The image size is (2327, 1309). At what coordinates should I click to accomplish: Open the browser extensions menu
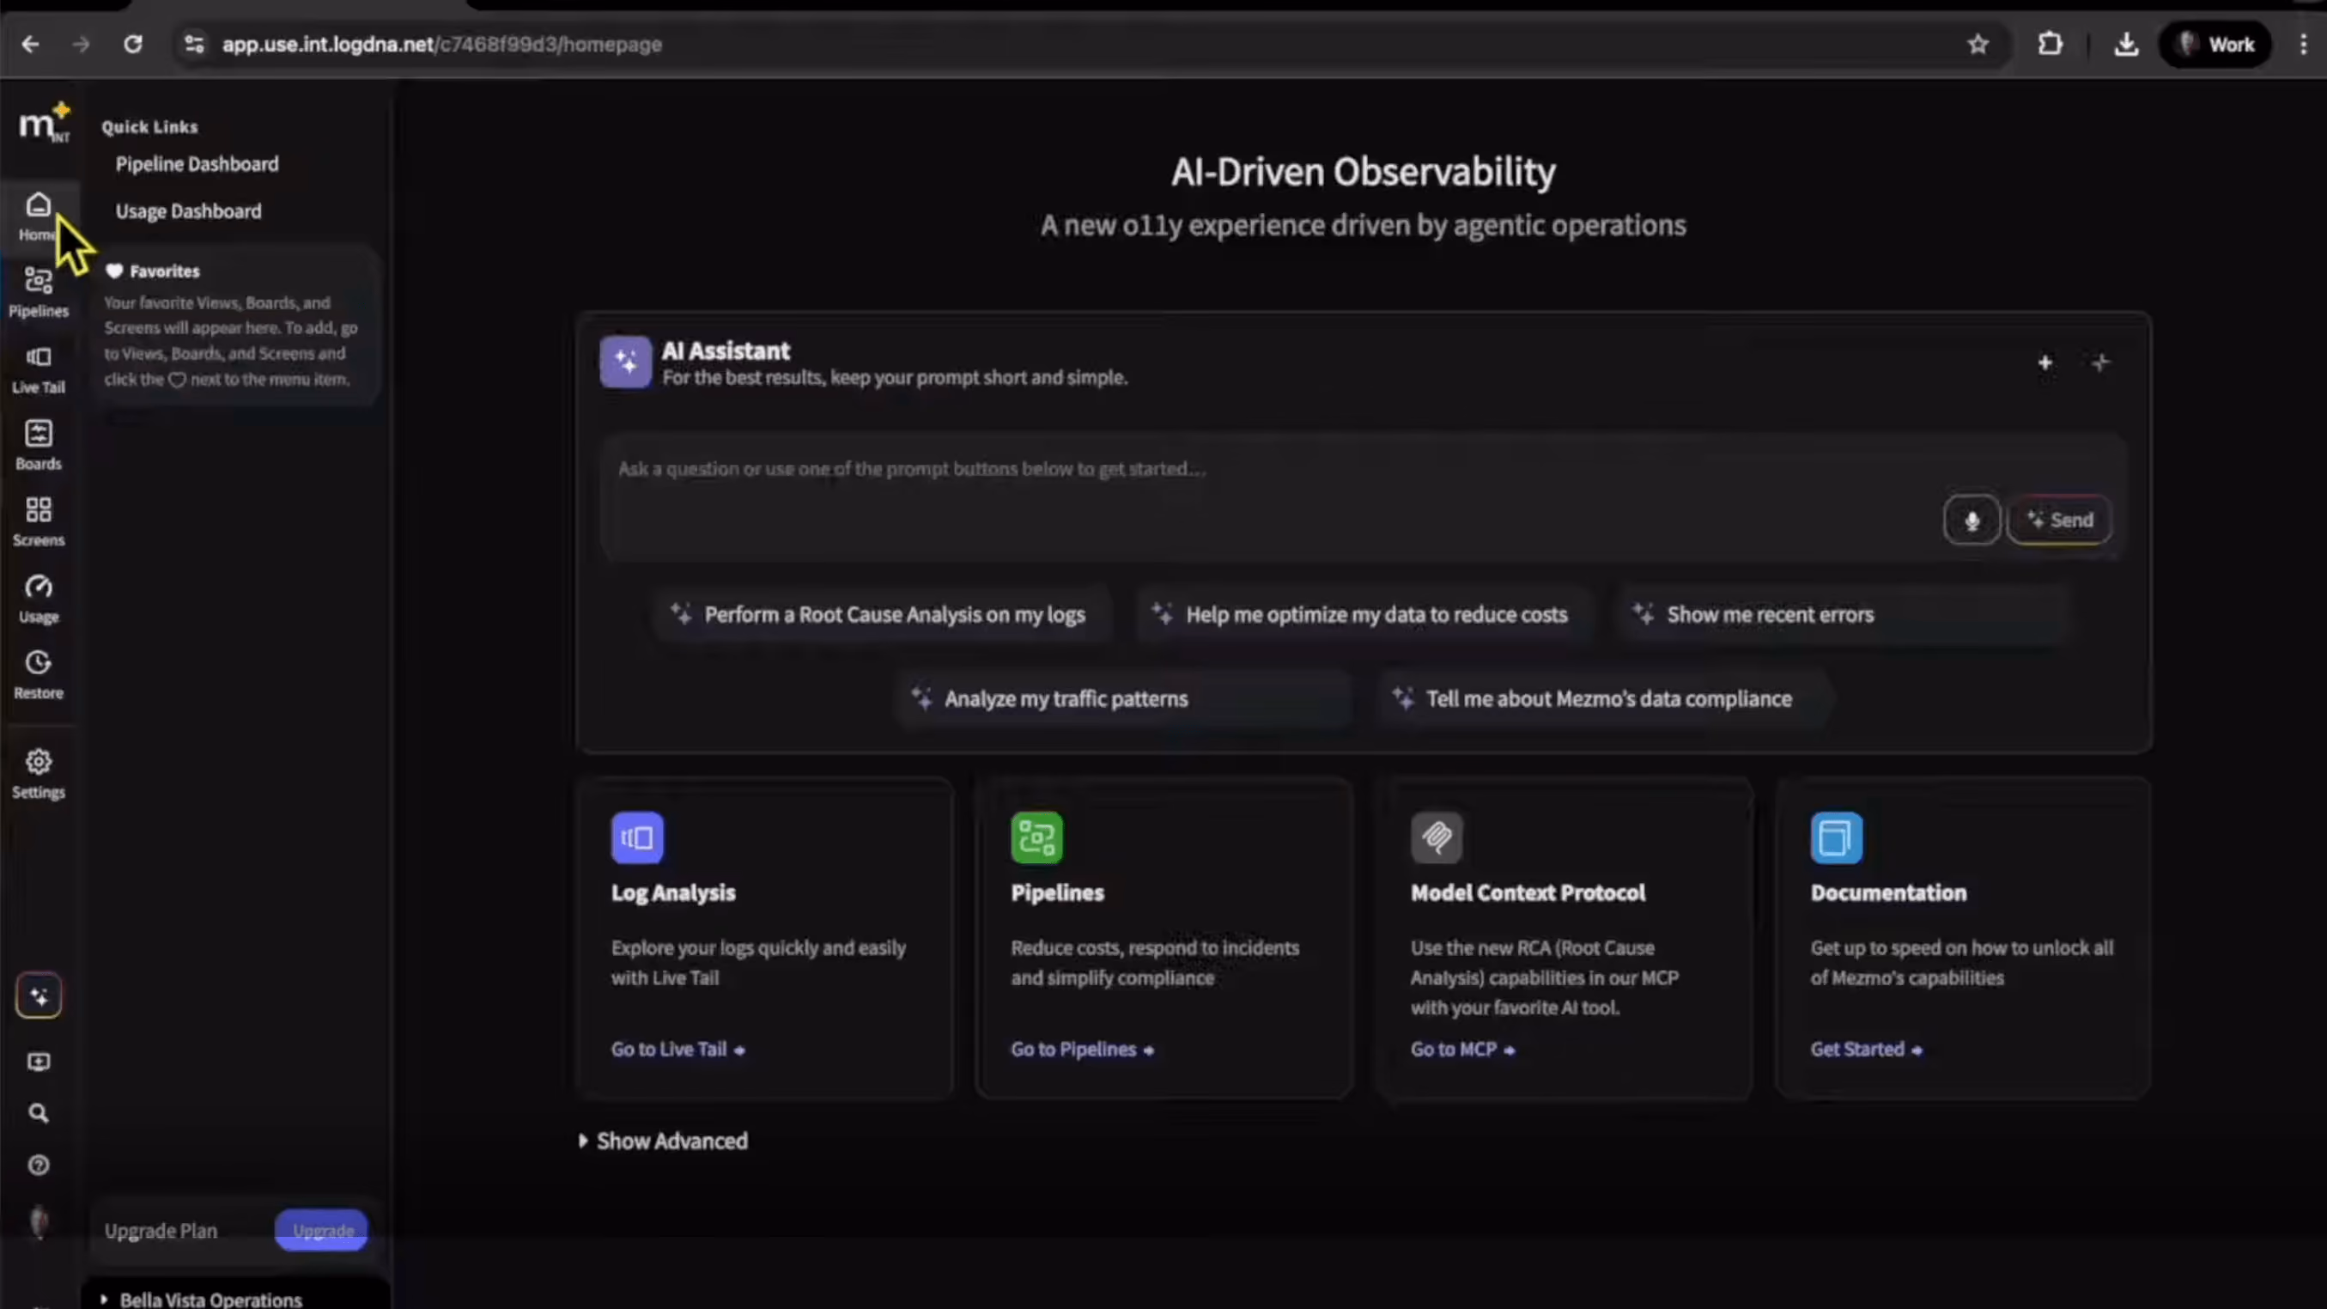click(2051, 45)
